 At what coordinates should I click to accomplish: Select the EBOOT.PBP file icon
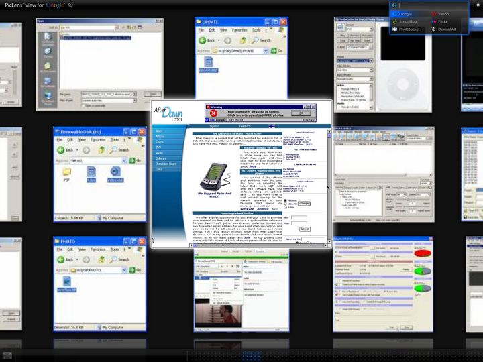click(x=209, y=64)
